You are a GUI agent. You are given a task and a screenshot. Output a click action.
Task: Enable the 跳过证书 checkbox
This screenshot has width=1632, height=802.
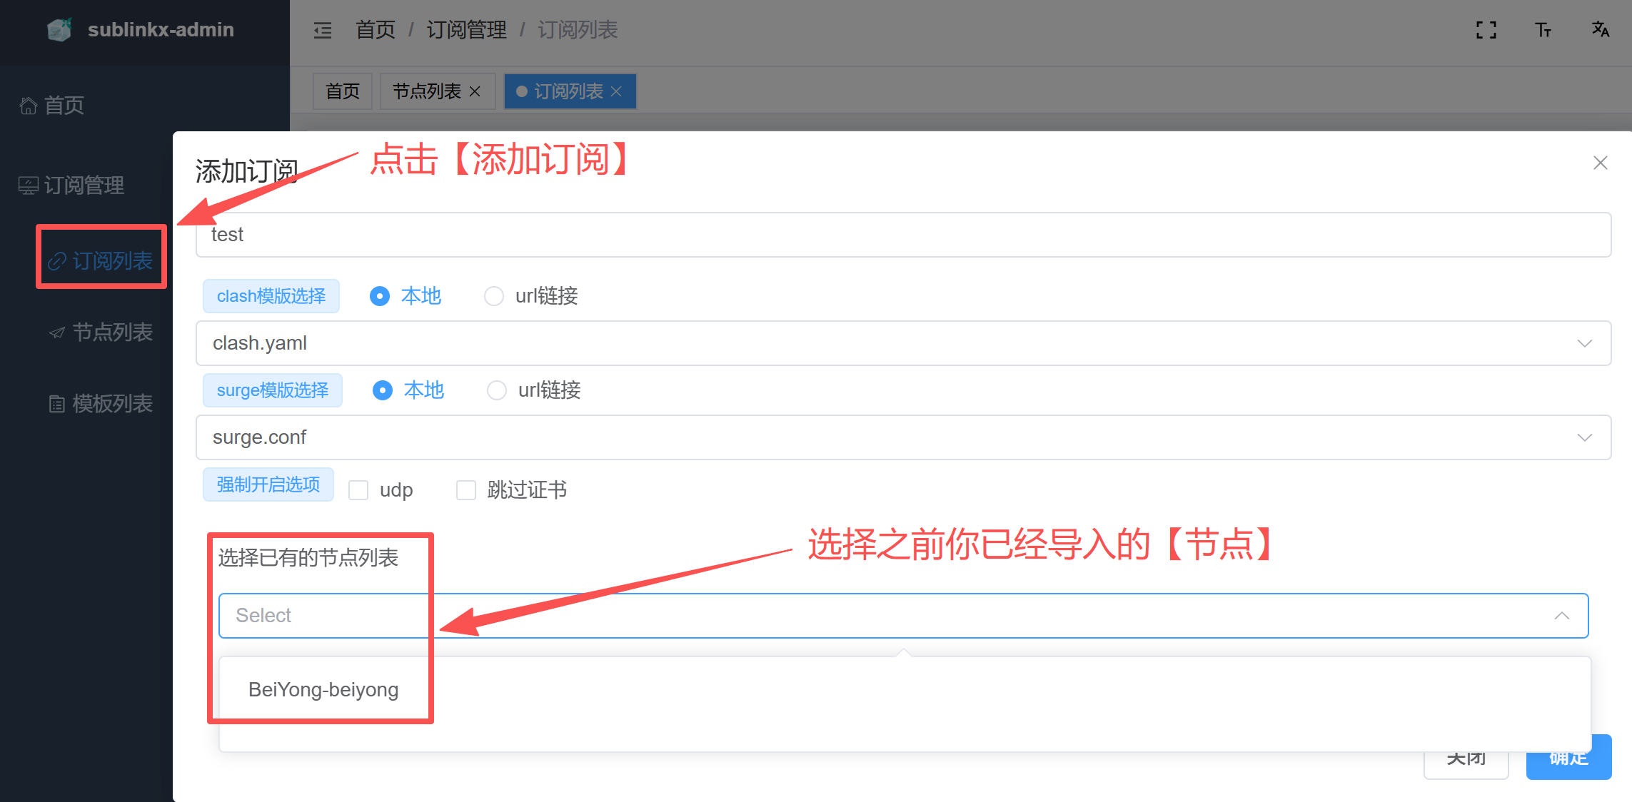[466, 490]
